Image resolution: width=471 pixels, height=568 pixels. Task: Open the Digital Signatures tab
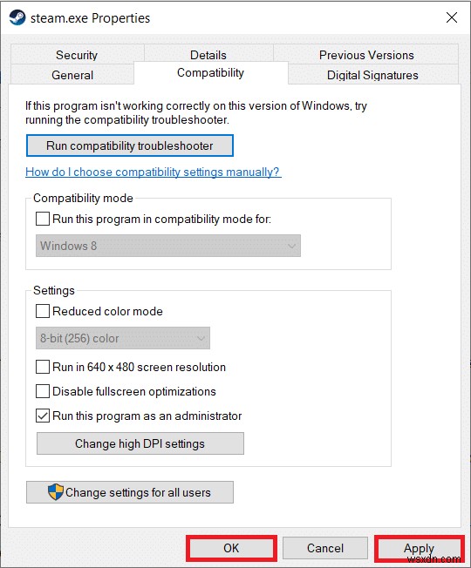tap(372, 75)
